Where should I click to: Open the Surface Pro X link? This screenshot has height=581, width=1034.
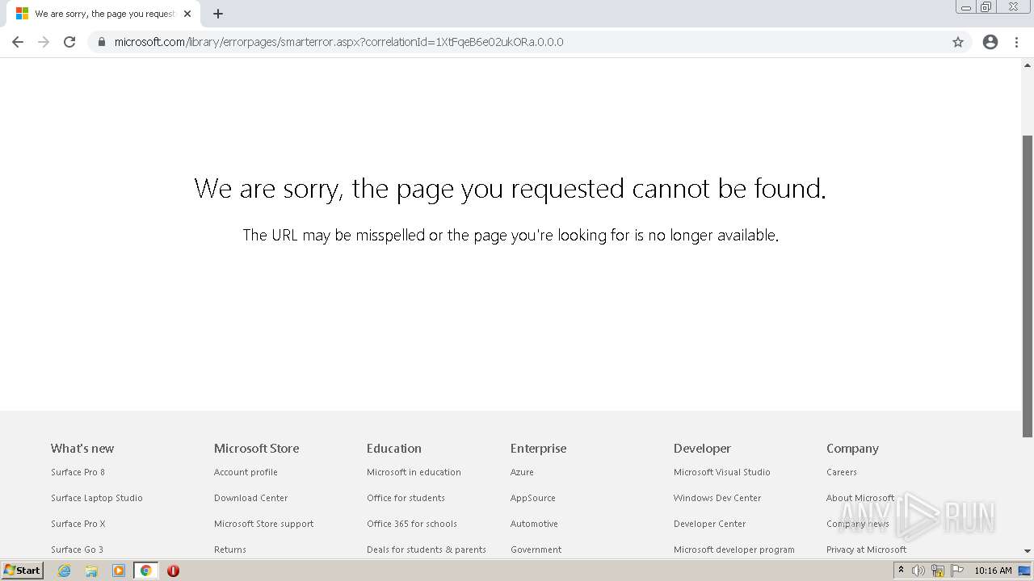[78, 524]
